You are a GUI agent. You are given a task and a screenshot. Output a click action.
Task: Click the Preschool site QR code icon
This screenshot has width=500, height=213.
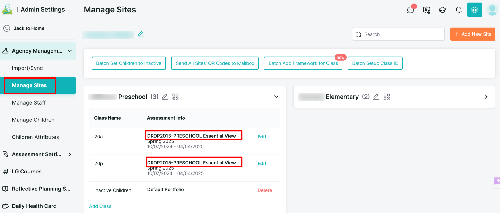tap(175, 97)
